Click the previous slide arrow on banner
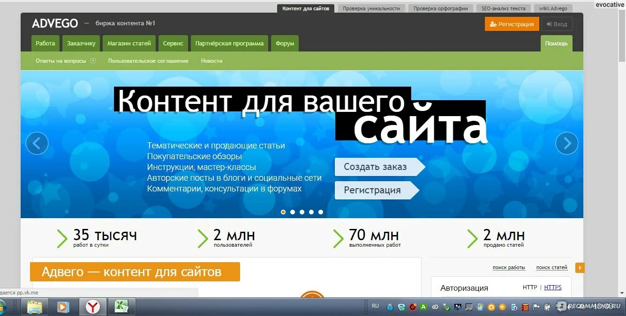This screenshot has width=626, height=316. pyautogui.click(x=37, y=143)
